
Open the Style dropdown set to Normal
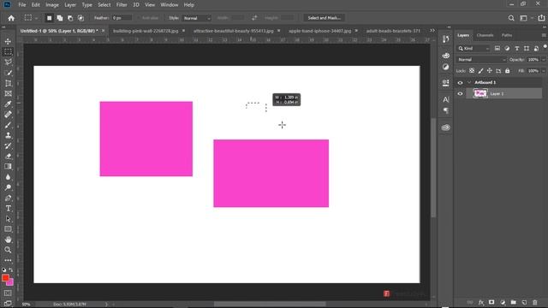[x=197, y=18]
